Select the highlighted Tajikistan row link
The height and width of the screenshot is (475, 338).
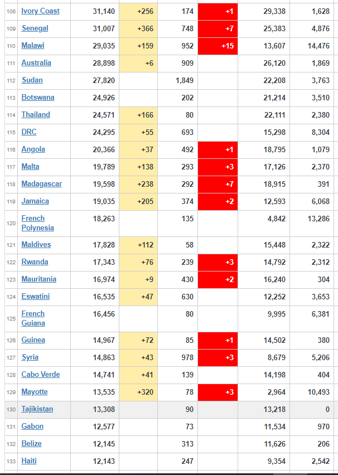click(37, 409)
